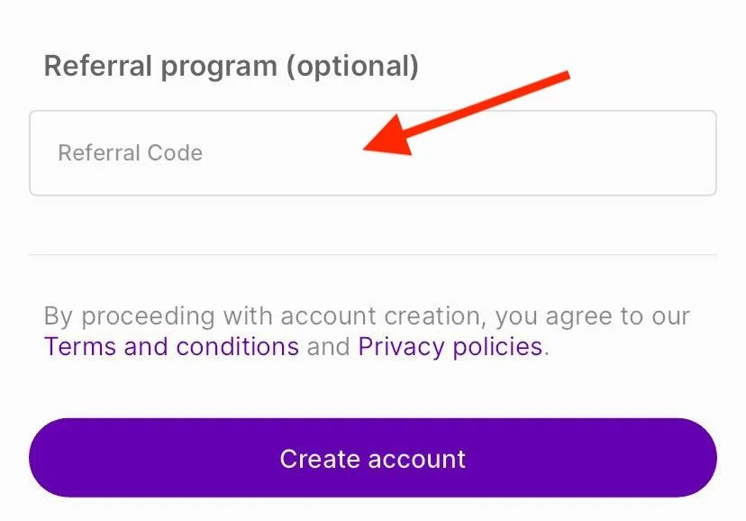Click the horizontal divider line below the field

click(x=373, y=255)
